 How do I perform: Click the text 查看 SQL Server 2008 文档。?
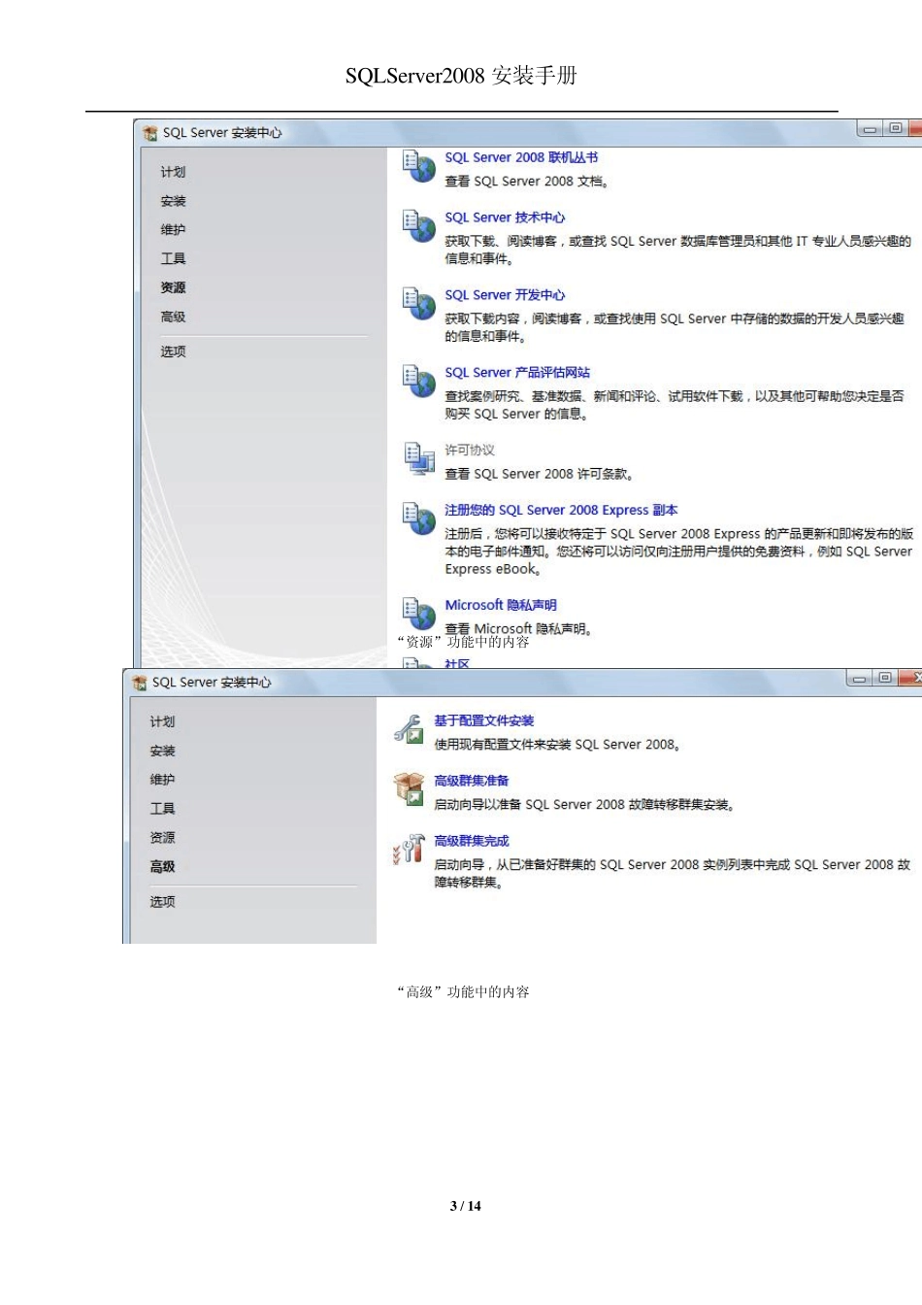point(527,182)
